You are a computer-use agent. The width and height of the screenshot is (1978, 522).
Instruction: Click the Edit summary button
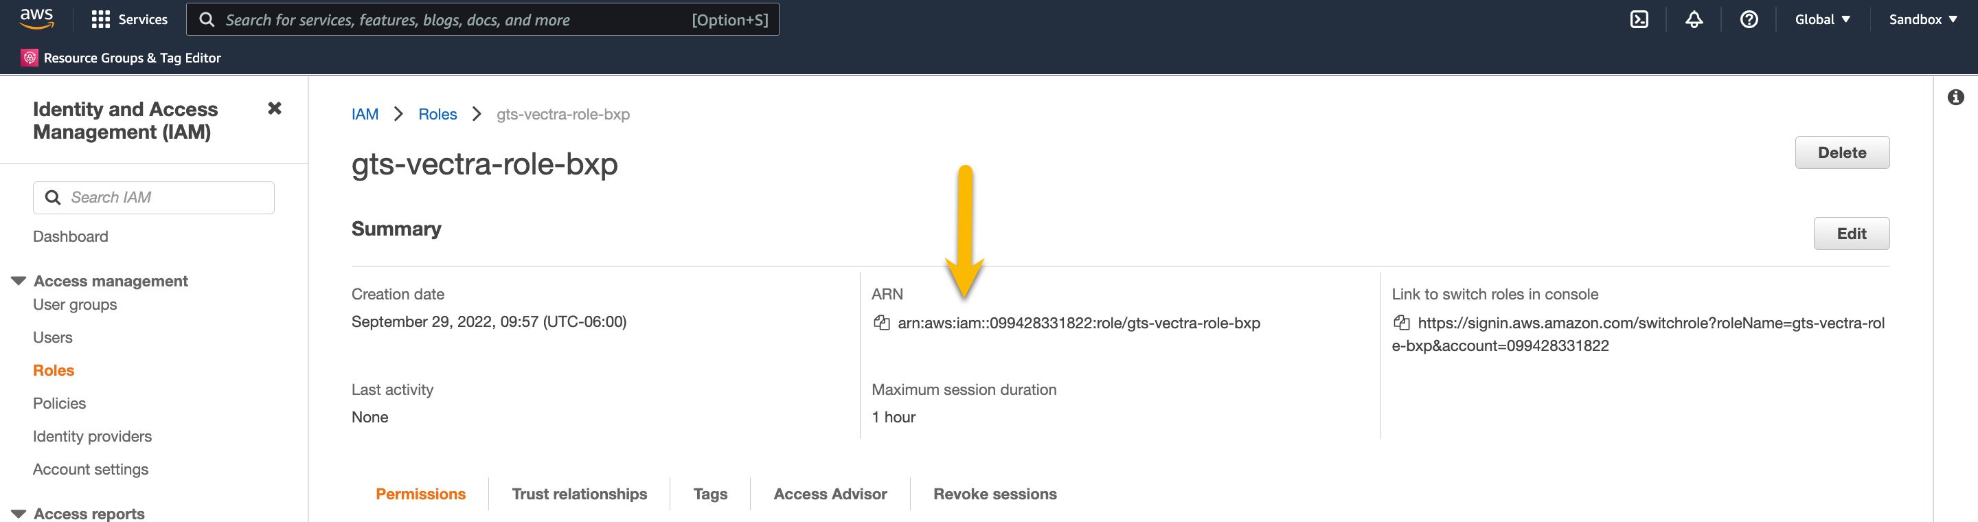click(1850, 234)
